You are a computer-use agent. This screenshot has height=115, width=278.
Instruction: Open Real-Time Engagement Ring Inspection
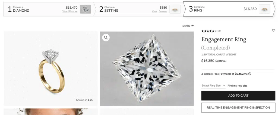(x=238, y=107)
